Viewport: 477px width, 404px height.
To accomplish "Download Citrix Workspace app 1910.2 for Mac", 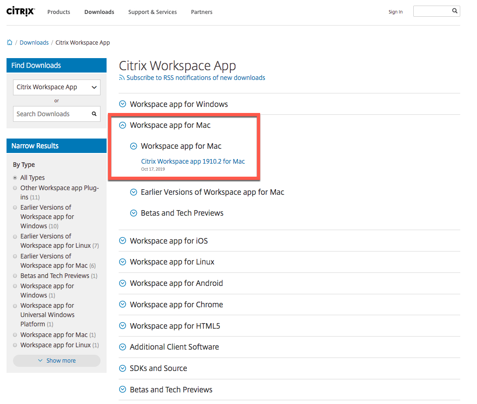I will [x=193, y=161].
